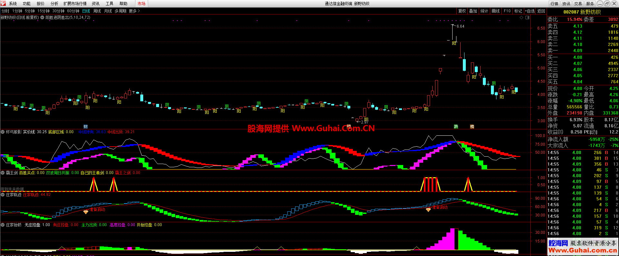Open 多周期 multi-period view
619x256 pixels.
coord(120,11)
